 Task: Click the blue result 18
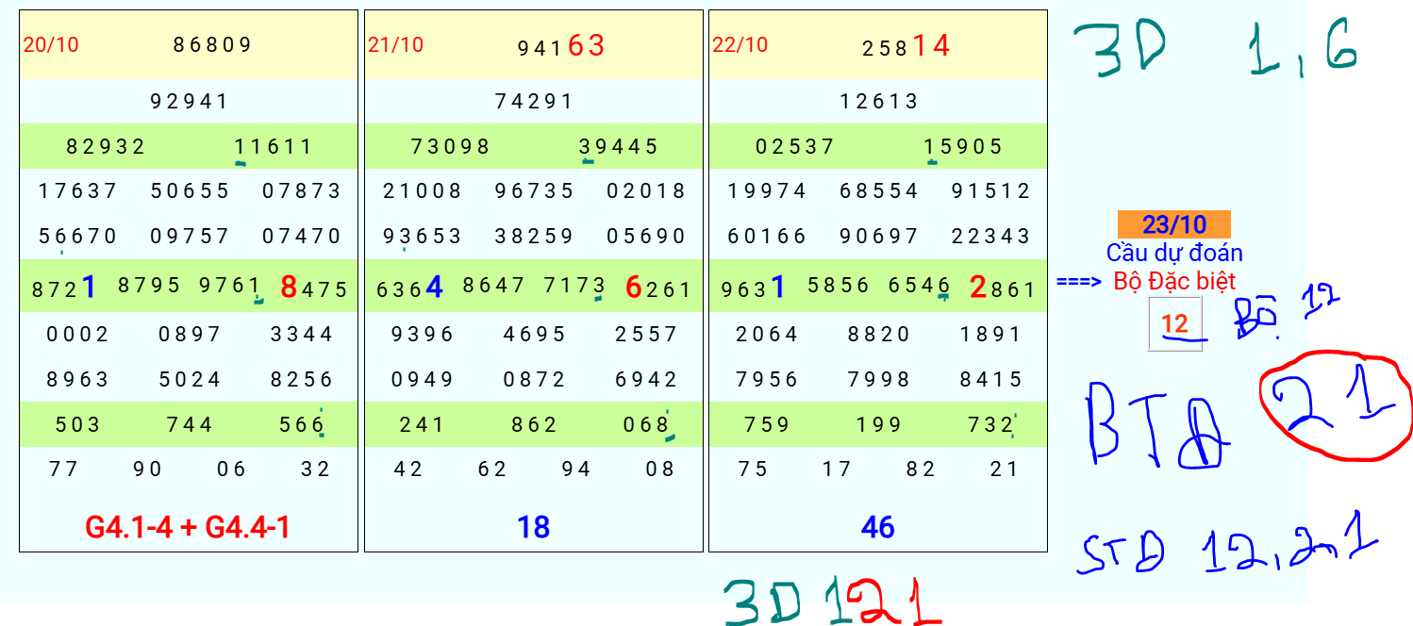click(534, 527)
